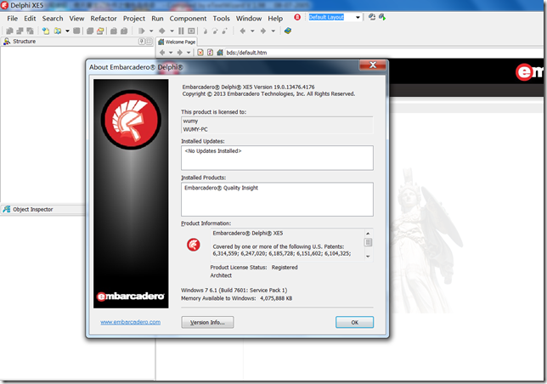
Task: Open the Refactor menu
Action: point(104,19)
